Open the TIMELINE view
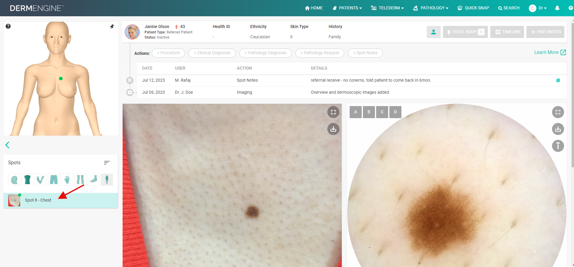This screenshot has width=574, height=267. [507, 32]
